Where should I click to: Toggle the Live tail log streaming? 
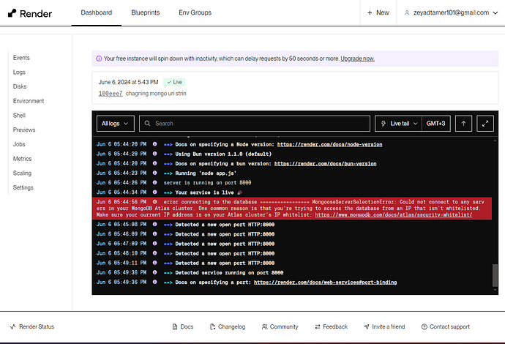tap(396, 124)
